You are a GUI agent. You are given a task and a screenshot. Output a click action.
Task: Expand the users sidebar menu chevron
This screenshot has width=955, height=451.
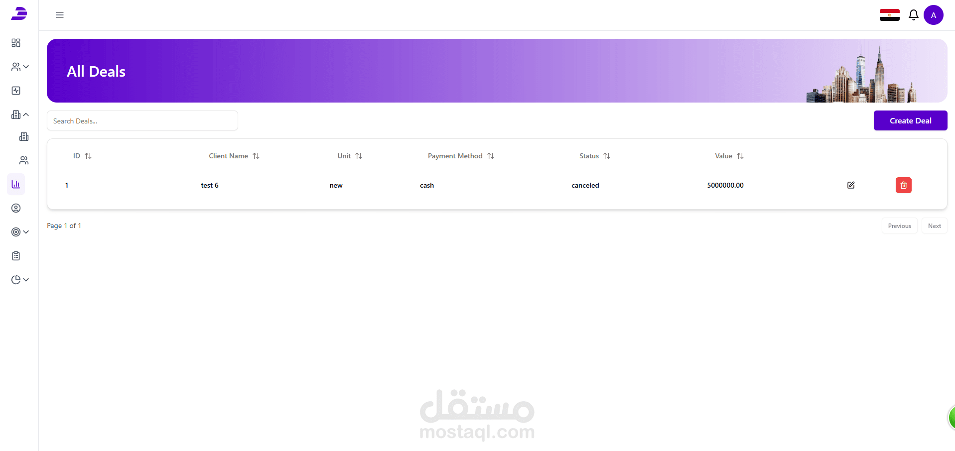tap(26, 67)
